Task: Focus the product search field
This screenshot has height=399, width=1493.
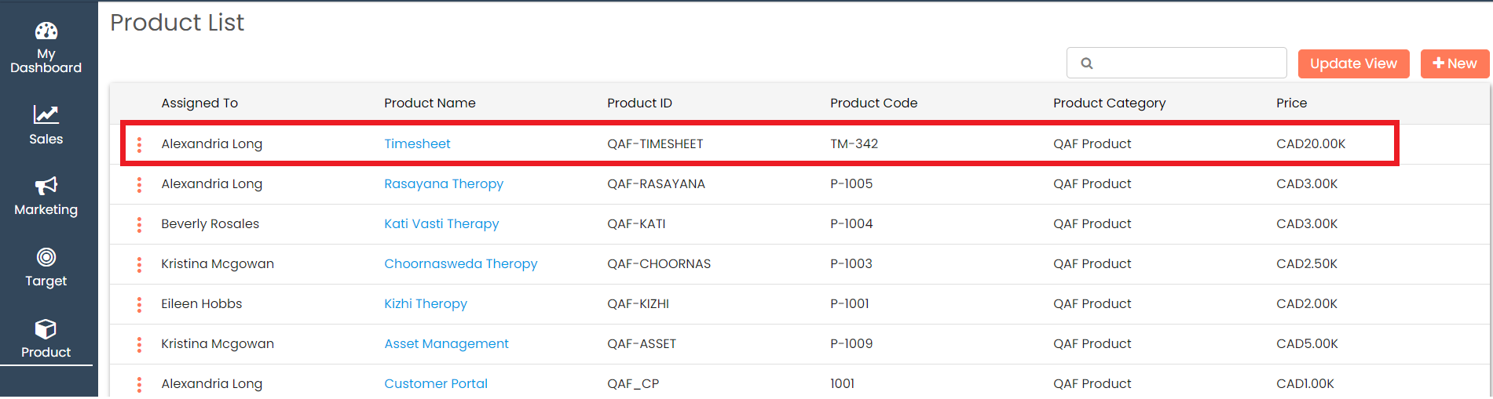Action: [1186, 63]
